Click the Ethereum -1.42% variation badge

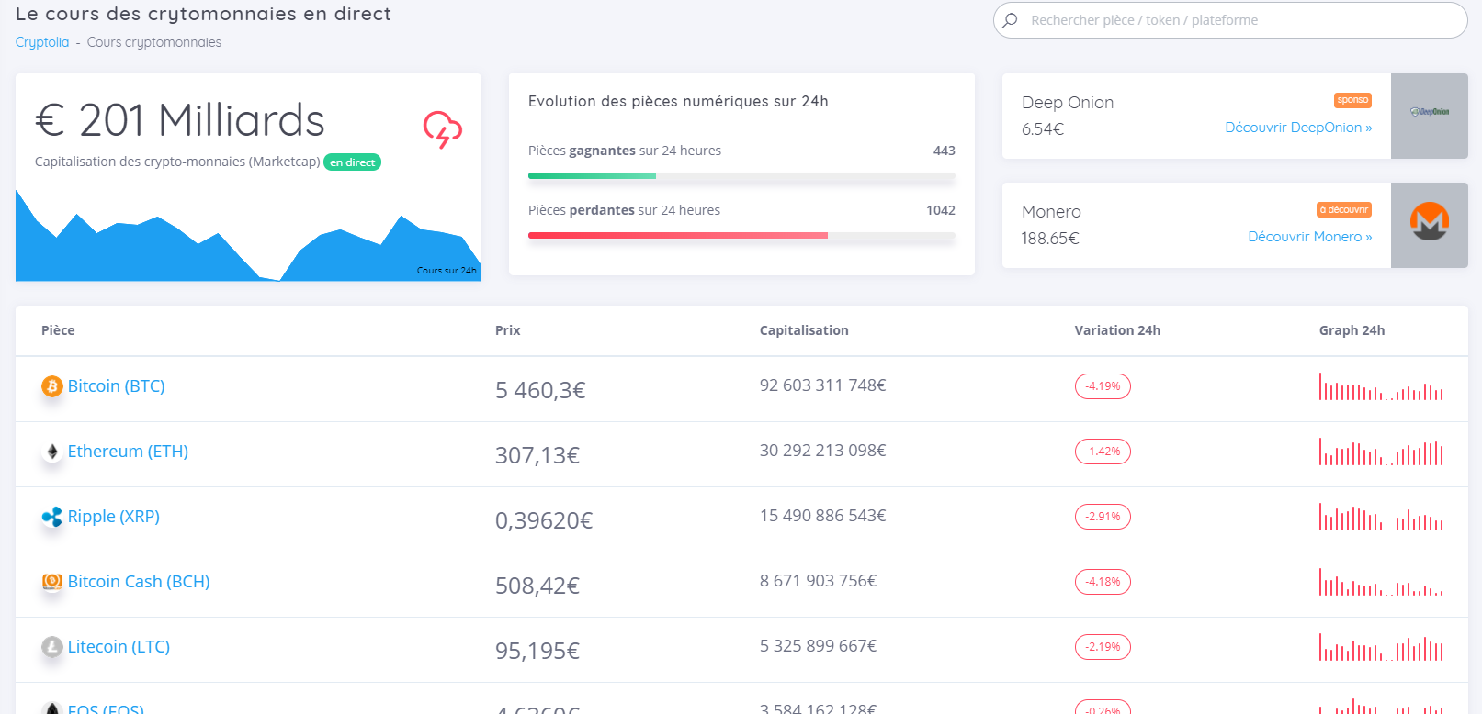[1103, 452]
